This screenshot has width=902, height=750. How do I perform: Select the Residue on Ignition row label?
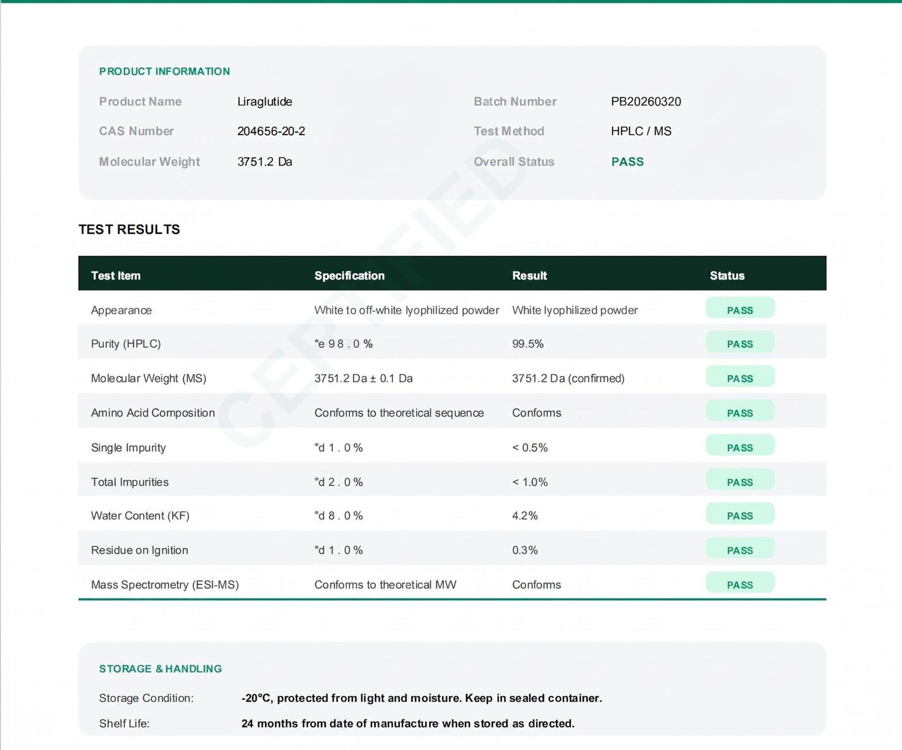click(x=139, y=550)
